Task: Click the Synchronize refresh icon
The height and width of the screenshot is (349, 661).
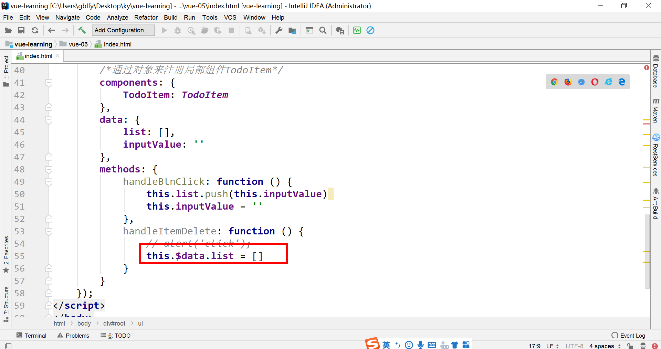Action: pyautogui.click(x=35, y=30)
